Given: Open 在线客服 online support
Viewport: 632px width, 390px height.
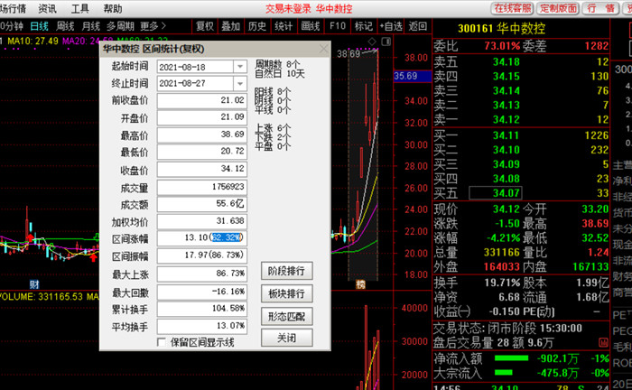Looking at the screenshot, I should coord(513,8).
